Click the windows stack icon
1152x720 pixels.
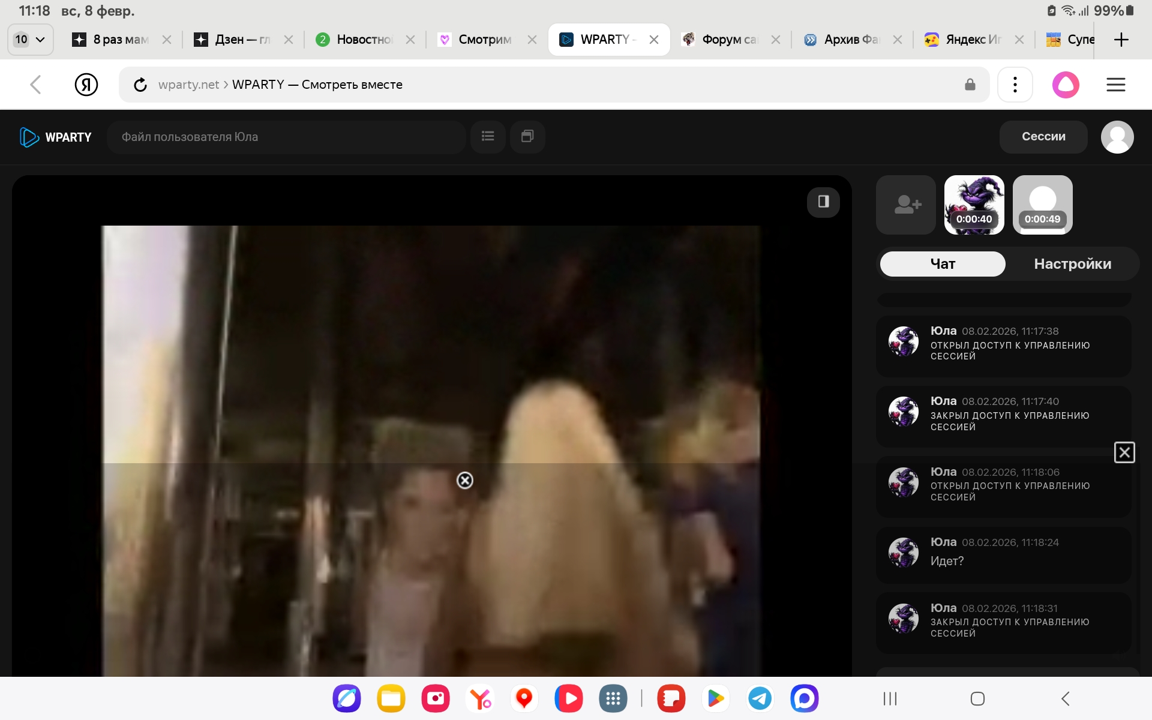[x=527, y=137]
